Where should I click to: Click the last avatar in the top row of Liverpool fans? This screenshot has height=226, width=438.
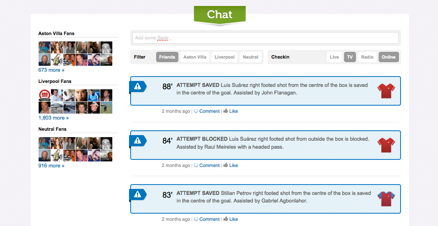(x=106, y=95)
